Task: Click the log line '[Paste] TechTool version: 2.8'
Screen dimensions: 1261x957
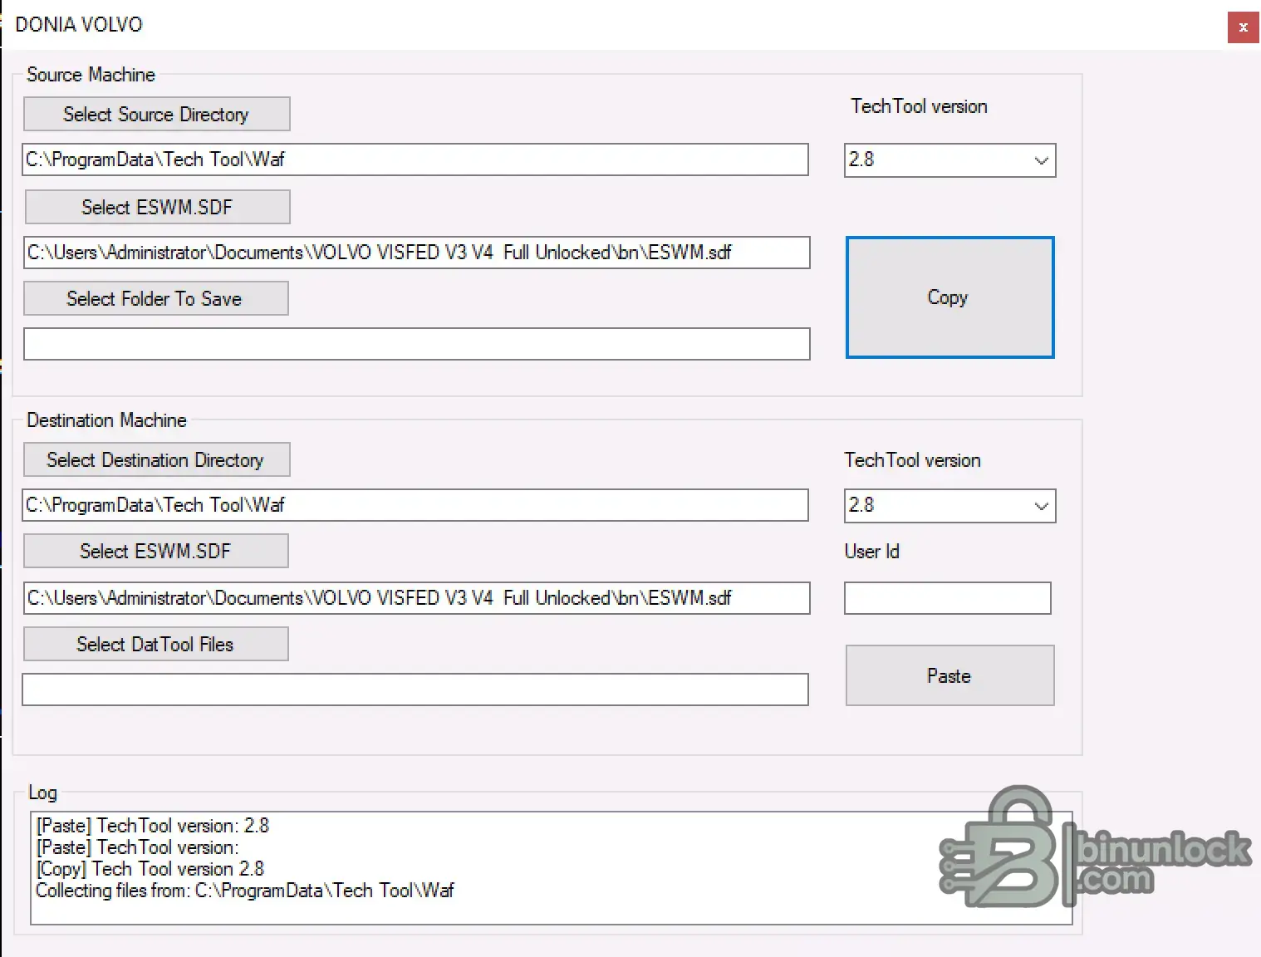Action: click(153, 826)
